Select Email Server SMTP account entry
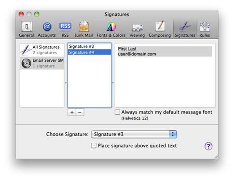Screen dimensions: 234x180 tap(42, 63)
